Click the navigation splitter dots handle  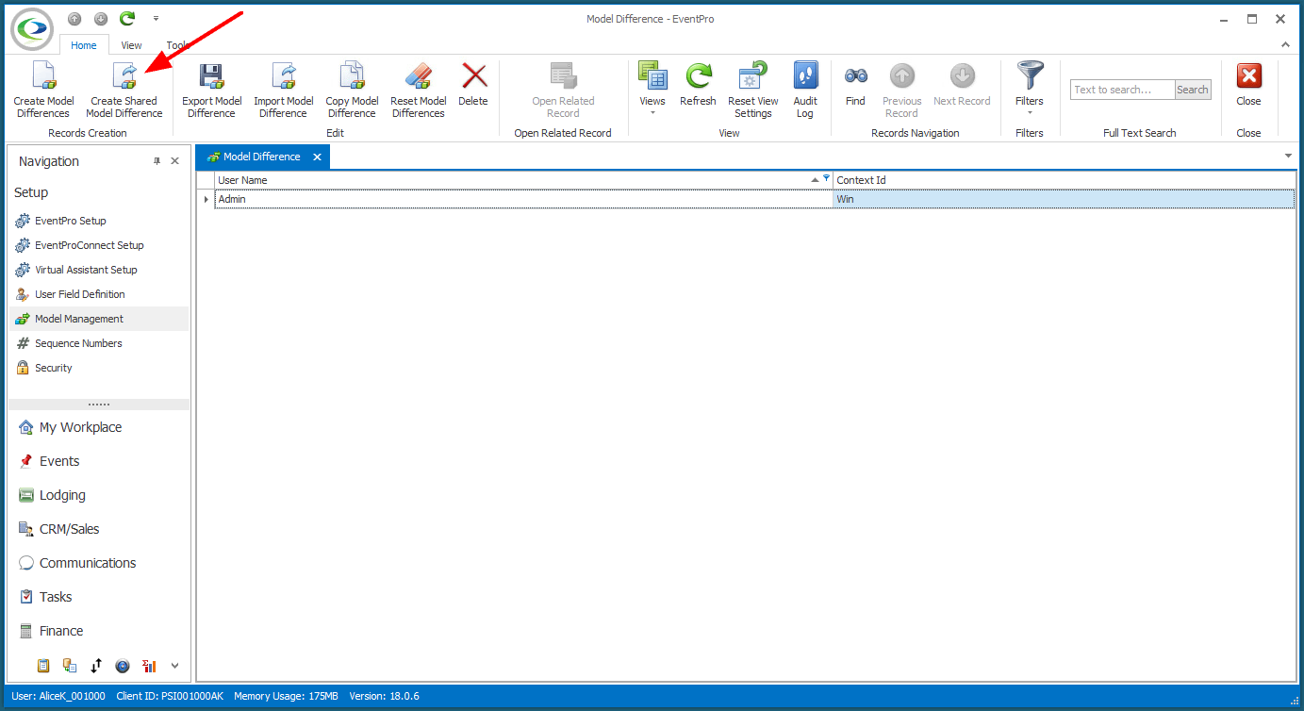(99, 404)
